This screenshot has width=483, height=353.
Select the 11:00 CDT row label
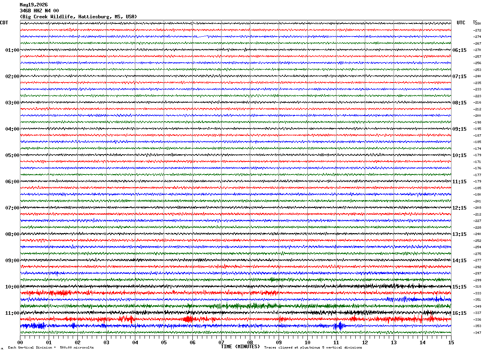(12, 313)
